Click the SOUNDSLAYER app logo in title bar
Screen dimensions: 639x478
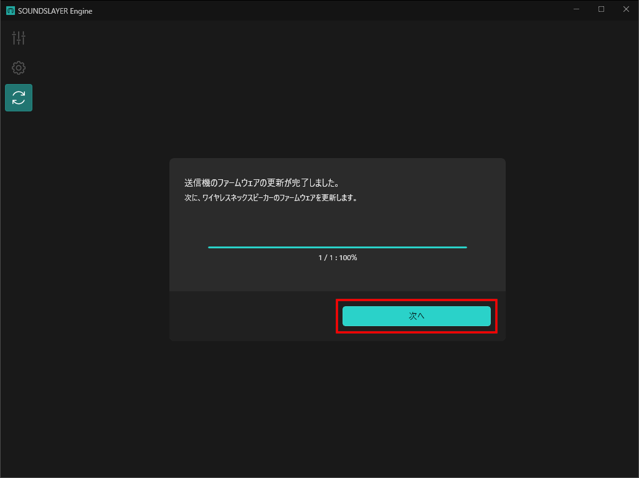pos(11,10)
